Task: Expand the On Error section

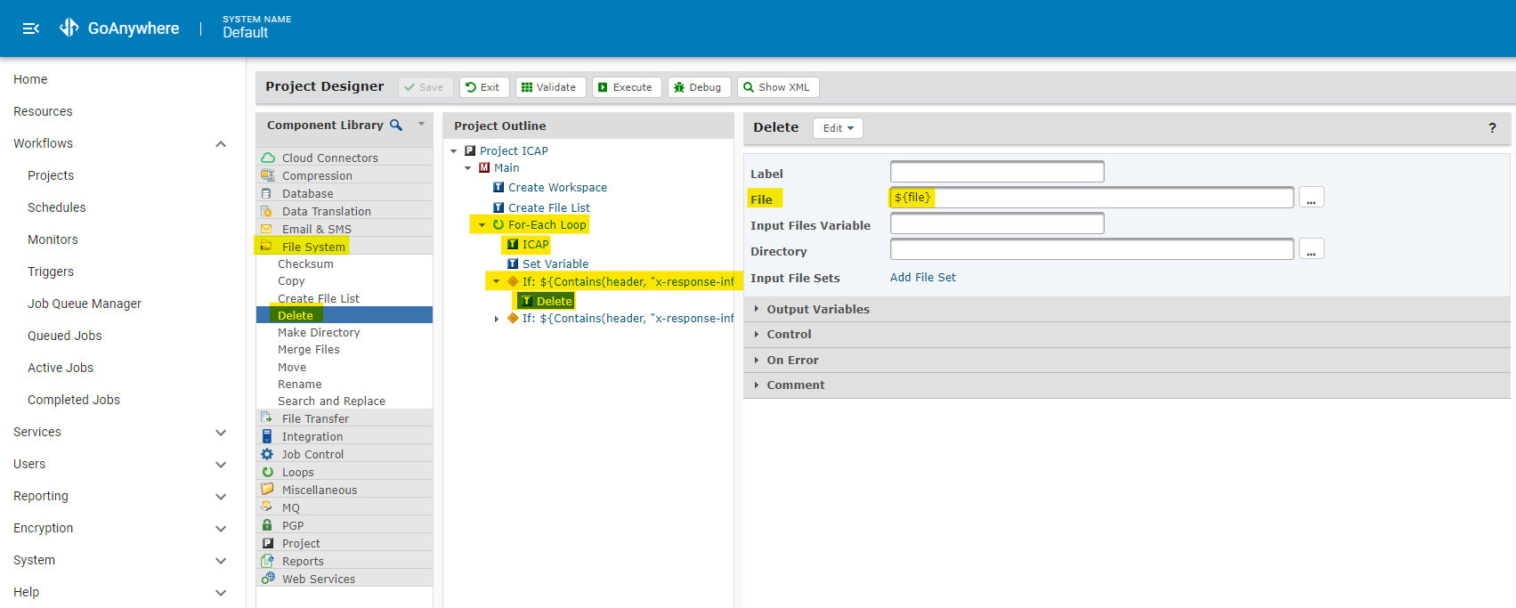Action: tap(1129, 360)
